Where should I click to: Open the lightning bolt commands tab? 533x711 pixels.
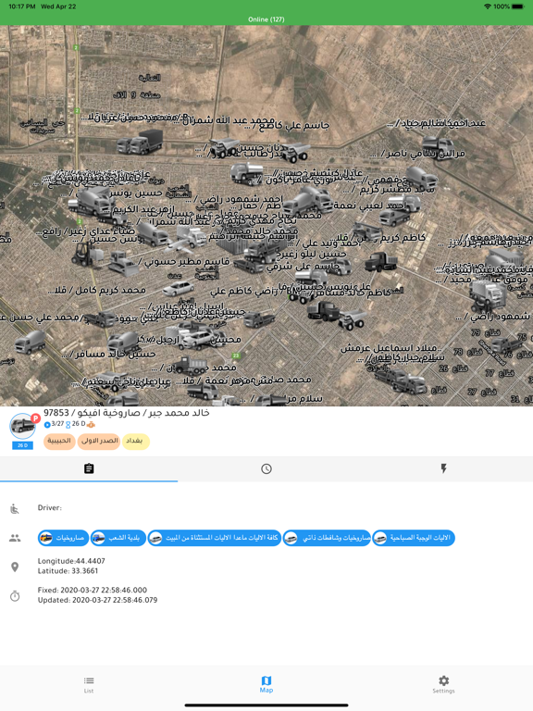[x=444, y=468]
